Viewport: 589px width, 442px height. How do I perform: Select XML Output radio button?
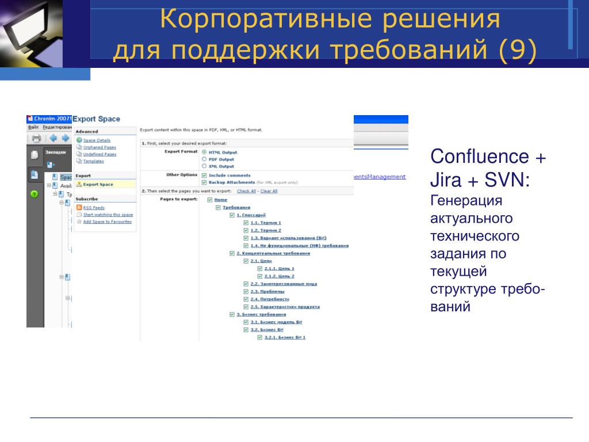point(204,166)
